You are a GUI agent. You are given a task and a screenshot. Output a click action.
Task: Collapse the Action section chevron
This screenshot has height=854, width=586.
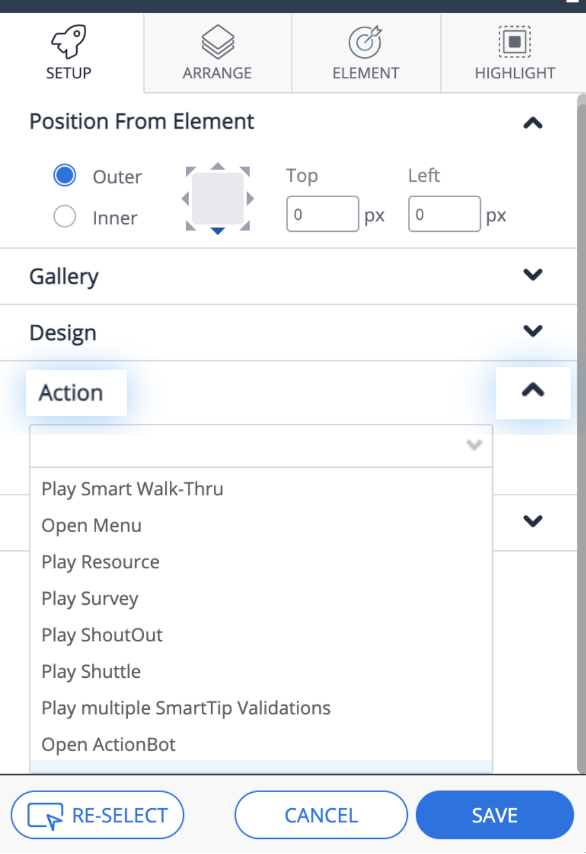533,391
